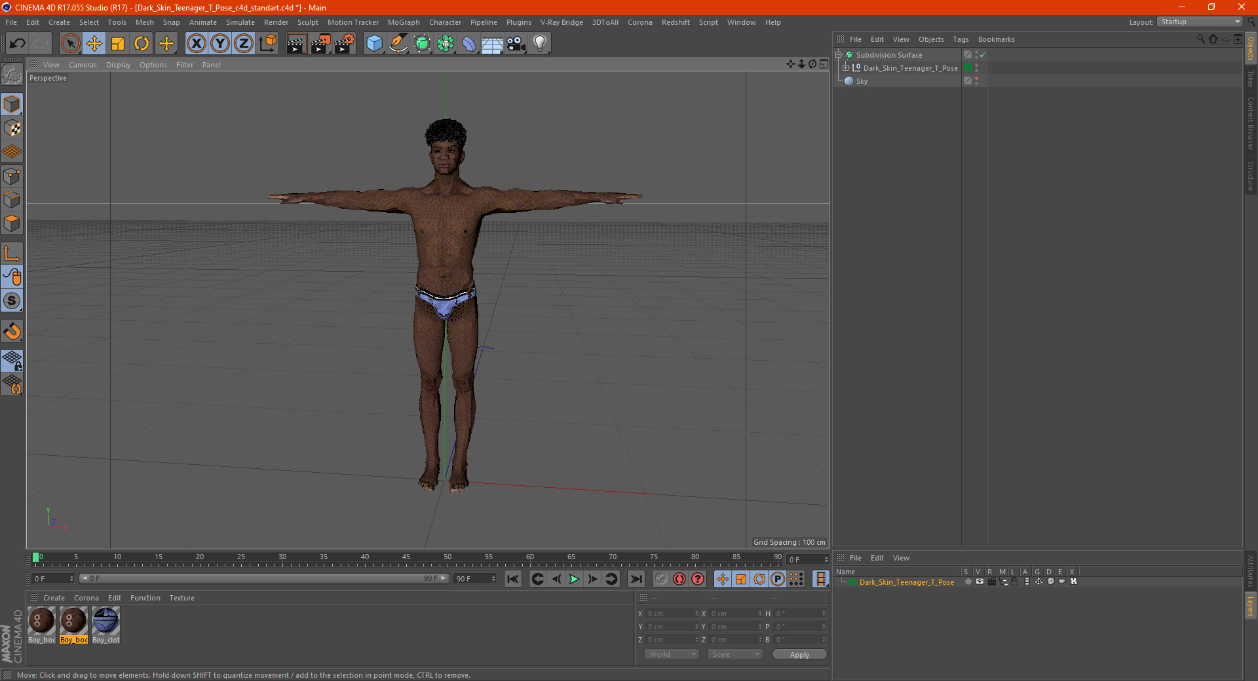
Task: Click the X position input field
Action: click(673, 614)
